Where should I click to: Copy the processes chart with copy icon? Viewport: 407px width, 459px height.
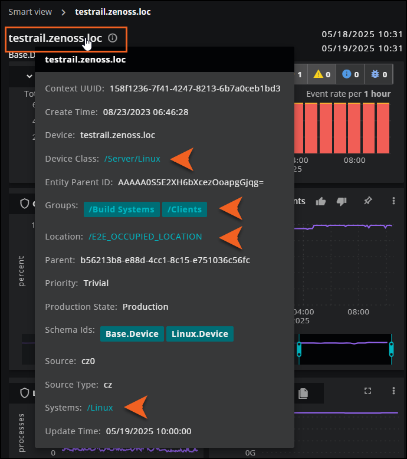(x=303, y=394)
